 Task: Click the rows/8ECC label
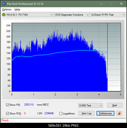(x=43, y=105)
